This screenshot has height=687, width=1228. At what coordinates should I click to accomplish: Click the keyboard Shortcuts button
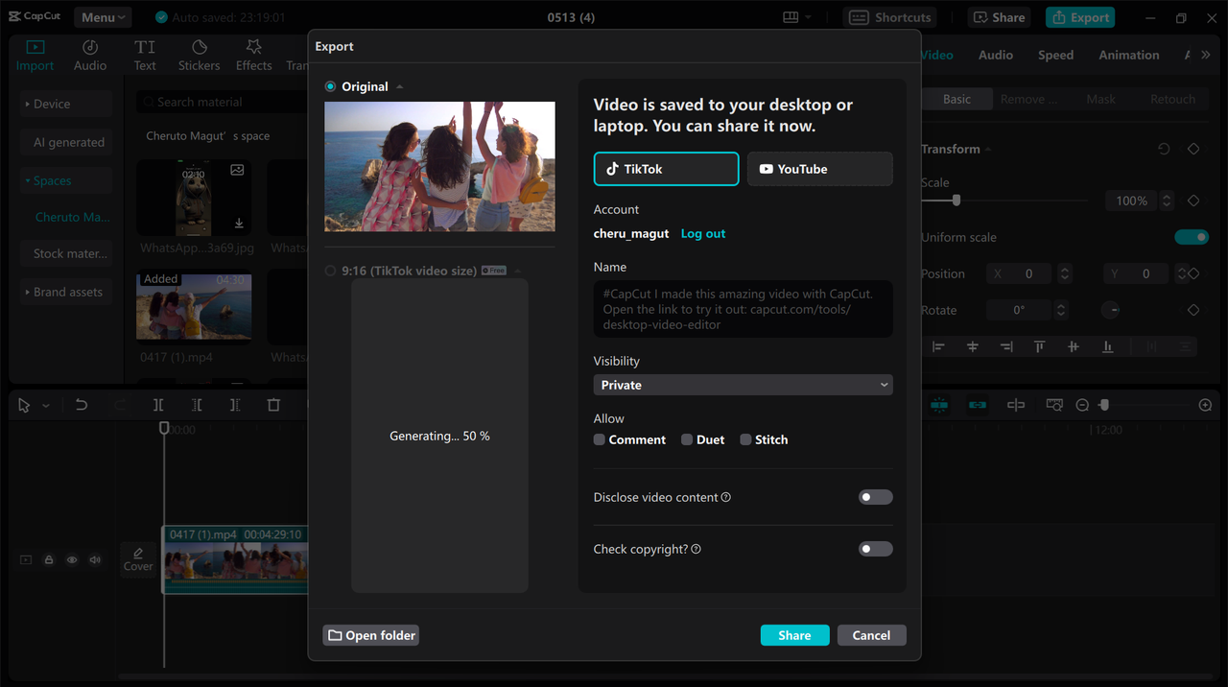pyautogui.click(x=890, y=17)
